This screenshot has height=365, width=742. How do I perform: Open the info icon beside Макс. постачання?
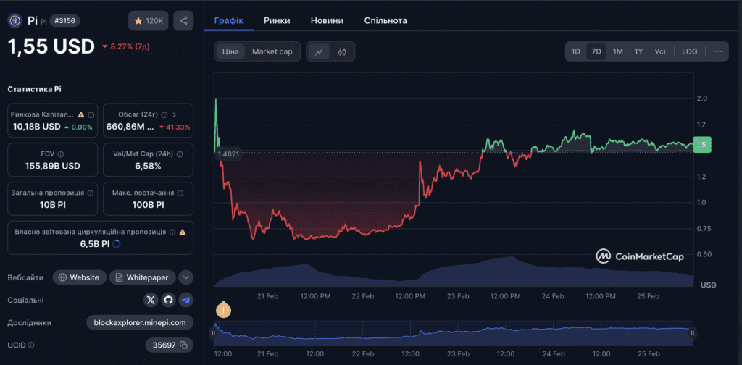(180, 193)
